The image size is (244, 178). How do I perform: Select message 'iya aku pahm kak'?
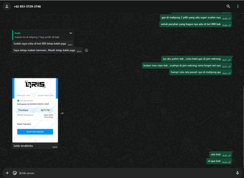tap(197, 59)
